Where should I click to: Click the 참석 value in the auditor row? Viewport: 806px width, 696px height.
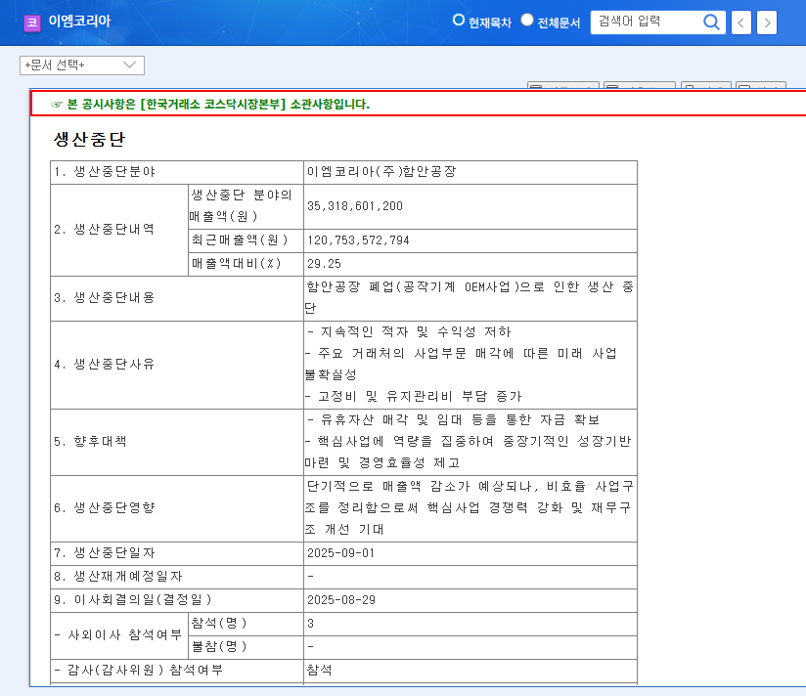coord(319,670)
